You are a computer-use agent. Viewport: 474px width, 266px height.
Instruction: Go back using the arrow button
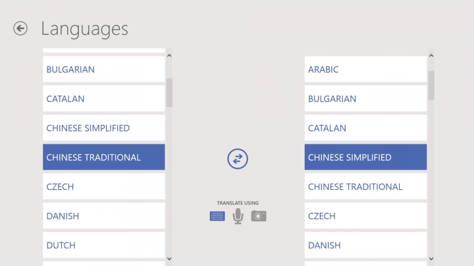20,29
